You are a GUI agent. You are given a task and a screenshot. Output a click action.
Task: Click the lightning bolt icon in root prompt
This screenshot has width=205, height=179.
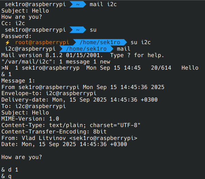pos(7,42)
